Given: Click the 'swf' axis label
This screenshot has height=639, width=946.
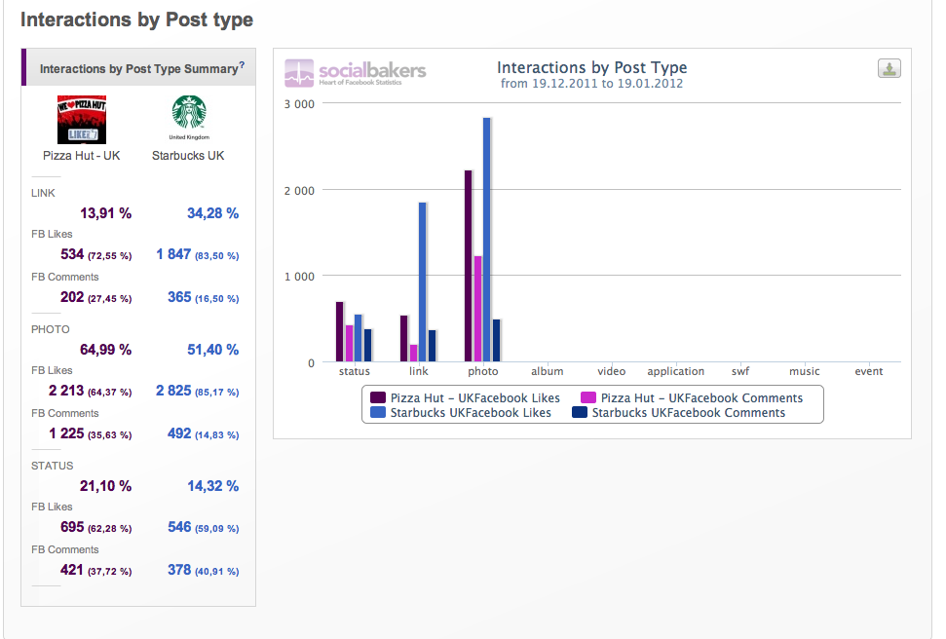Looking at the screenshot, I should click(740, 371).
